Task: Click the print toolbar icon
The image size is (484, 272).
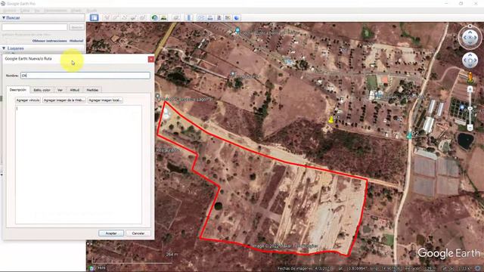Action: 210,17
